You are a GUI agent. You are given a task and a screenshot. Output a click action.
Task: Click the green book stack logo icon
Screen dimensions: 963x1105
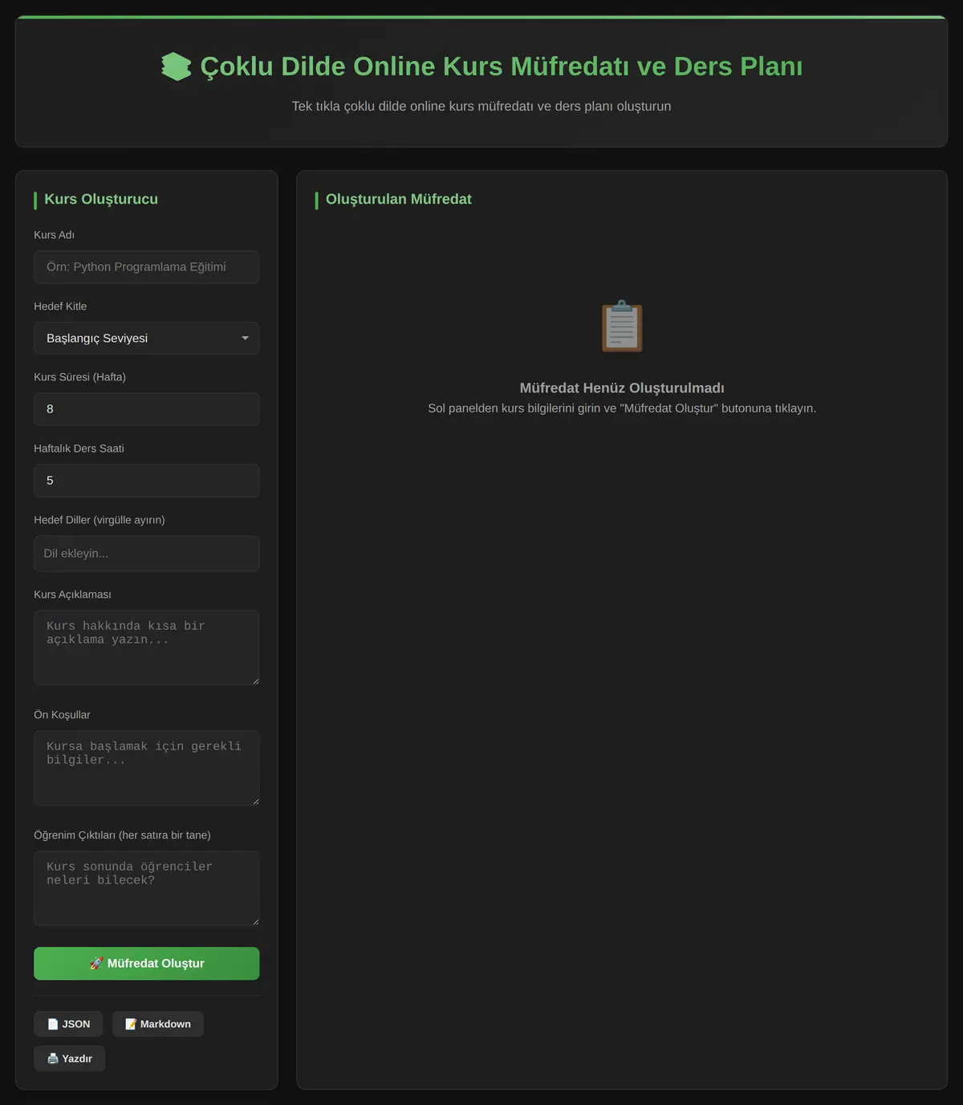(176, 67)
